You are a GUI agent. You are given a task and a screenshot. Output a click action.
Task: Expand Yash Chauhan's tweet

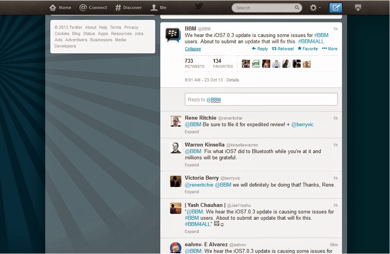192,231
